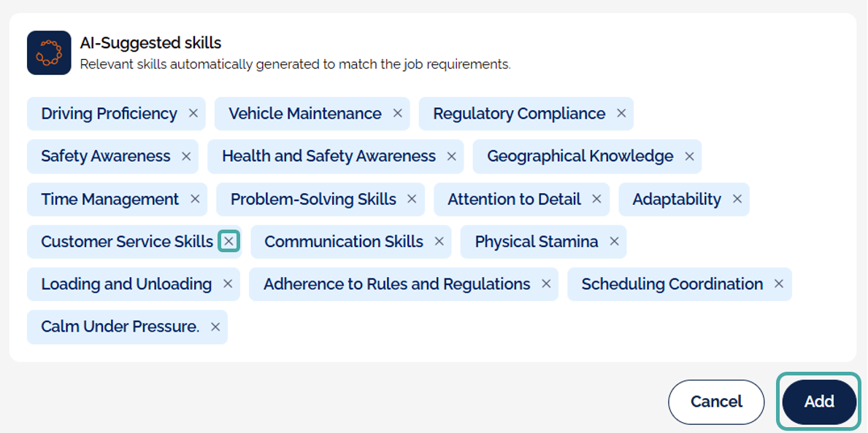
Task: Remove the Driving Proficiency skill tag
Action: coord(193,114)
